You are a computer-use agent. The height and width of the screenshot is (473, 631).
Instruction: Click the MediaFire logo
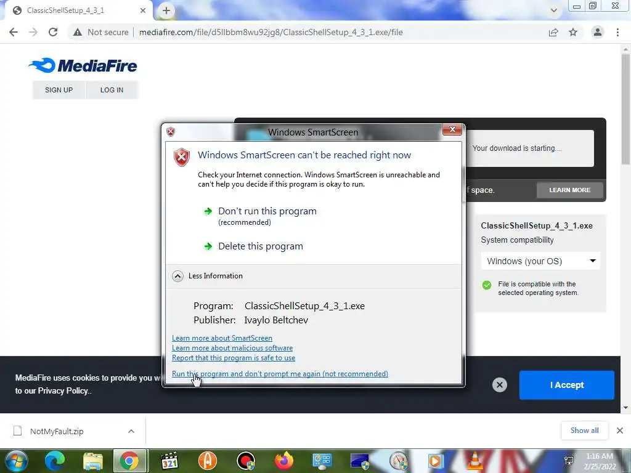click(x=83, y=65)
